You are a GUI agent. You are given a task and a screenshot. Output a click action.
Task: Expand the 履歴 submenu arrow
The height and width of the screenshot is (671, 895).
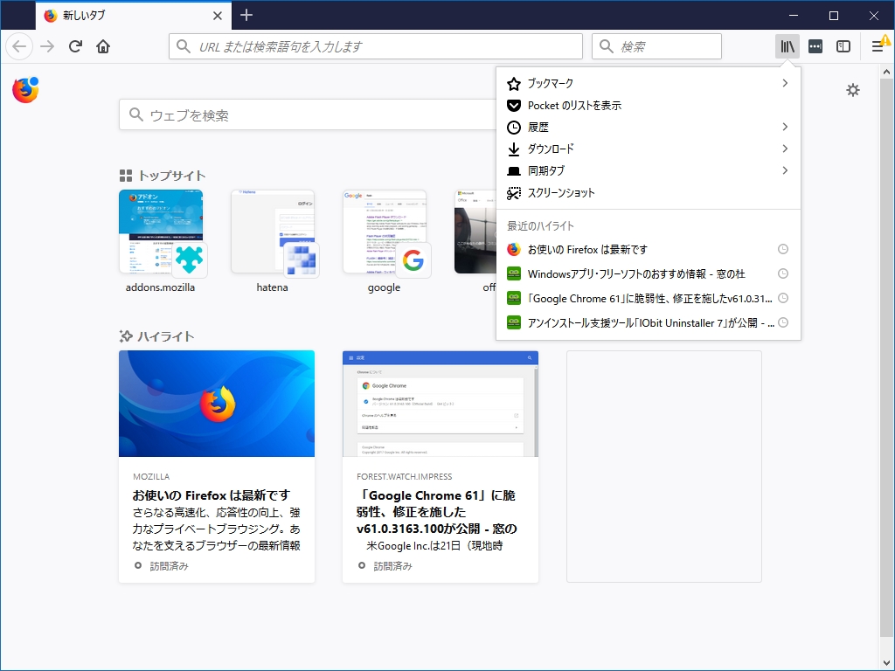[x=786, y=127]
